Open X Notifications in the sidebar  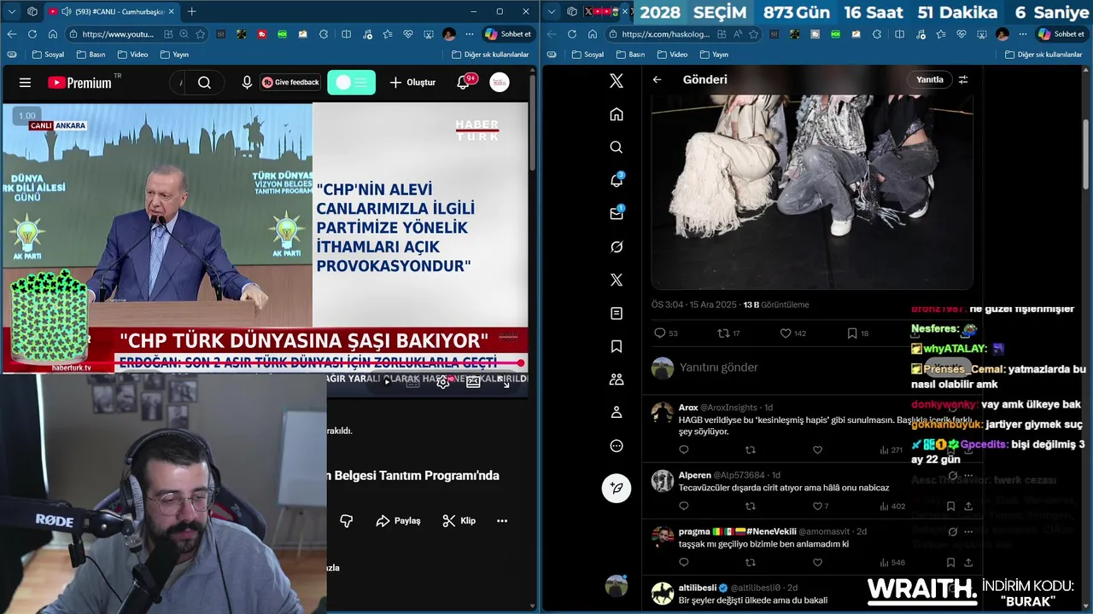pyautogui.click(x=616, y=181)
